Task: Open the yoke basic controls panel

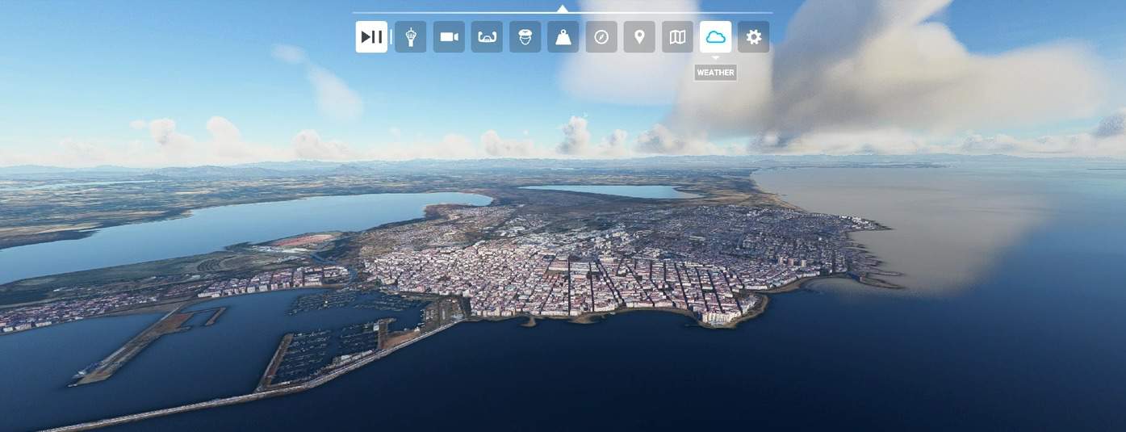Action: pos(487,37)
